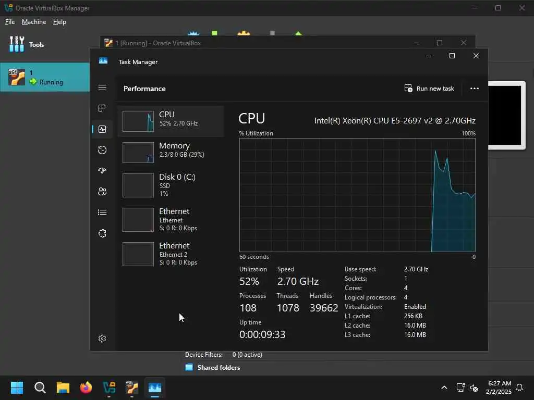Open clock and date flyout
Viewport: 534px width, 400px height.
click(x=499, y=387)
